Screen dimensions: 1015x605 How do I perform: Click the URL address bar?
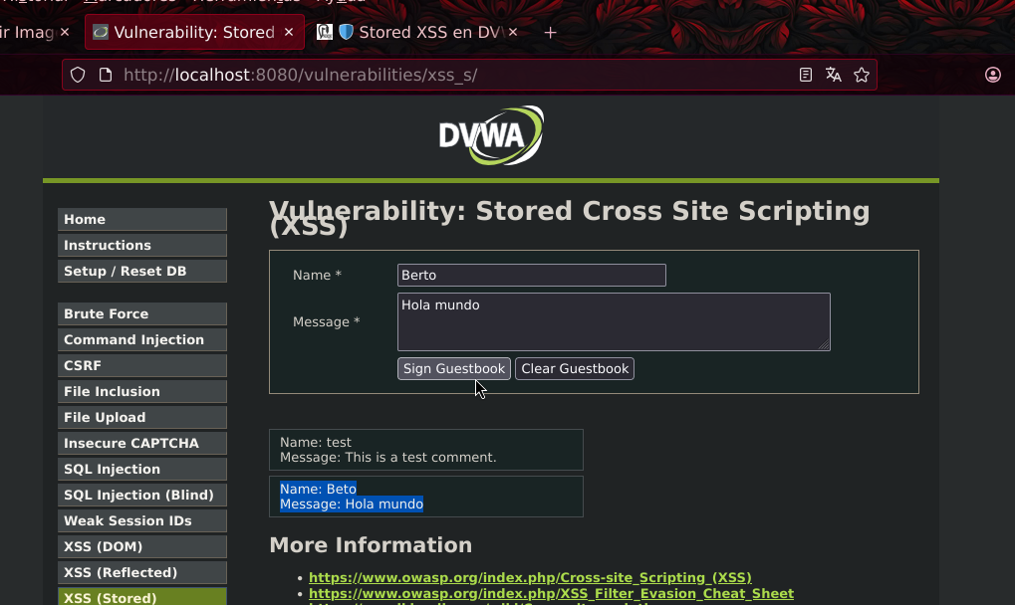point(453,75)
